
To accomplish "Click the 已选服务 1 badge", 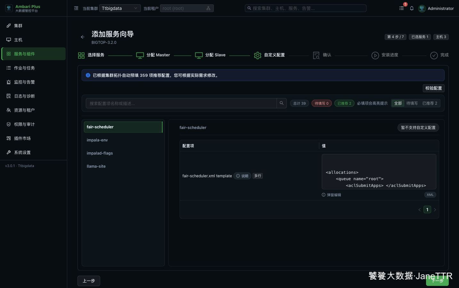I will click(420, 37).
